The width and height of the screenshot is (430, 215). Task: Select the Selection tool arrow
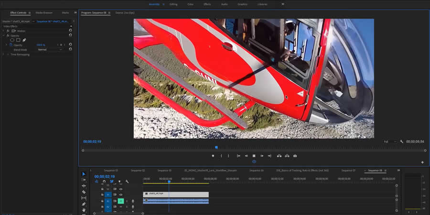[84, 174]
